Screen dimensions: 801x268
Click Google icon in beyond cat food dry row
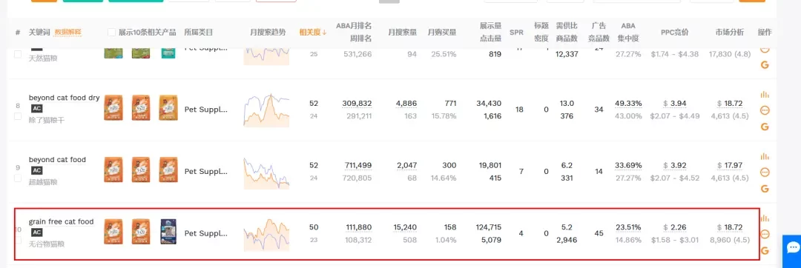click(765, 127)
